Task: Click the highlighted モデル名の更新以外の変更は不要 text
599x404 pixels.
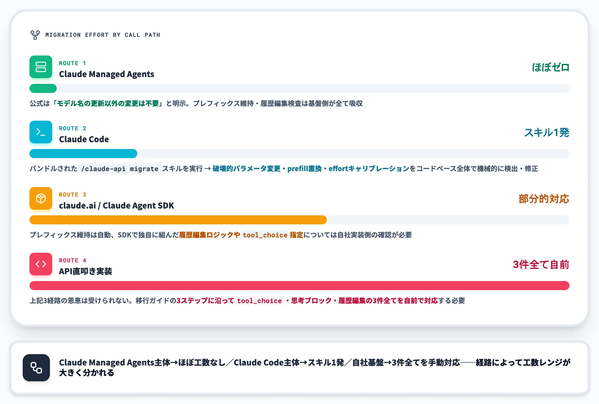Action: [x=108, y=103]
